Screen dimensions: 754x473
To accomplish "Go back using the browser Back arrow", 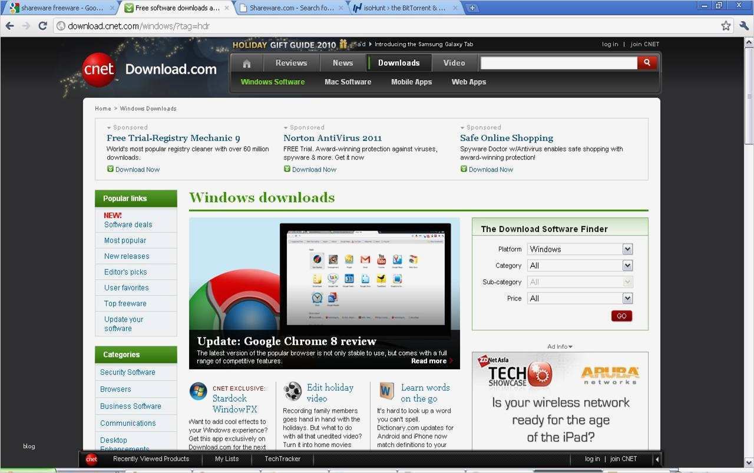I will click(x=9, y=26).
